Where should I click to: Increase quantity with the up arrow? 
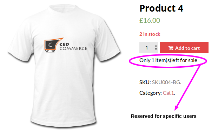point(156,46)
